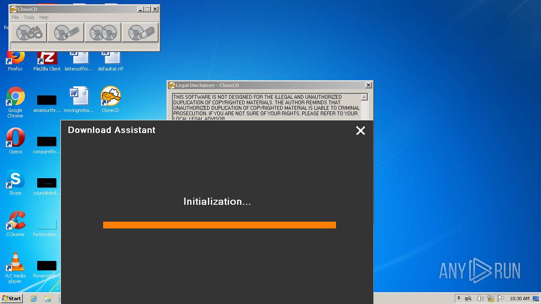Select the movingnokia... Word document icon

(79, 100)
